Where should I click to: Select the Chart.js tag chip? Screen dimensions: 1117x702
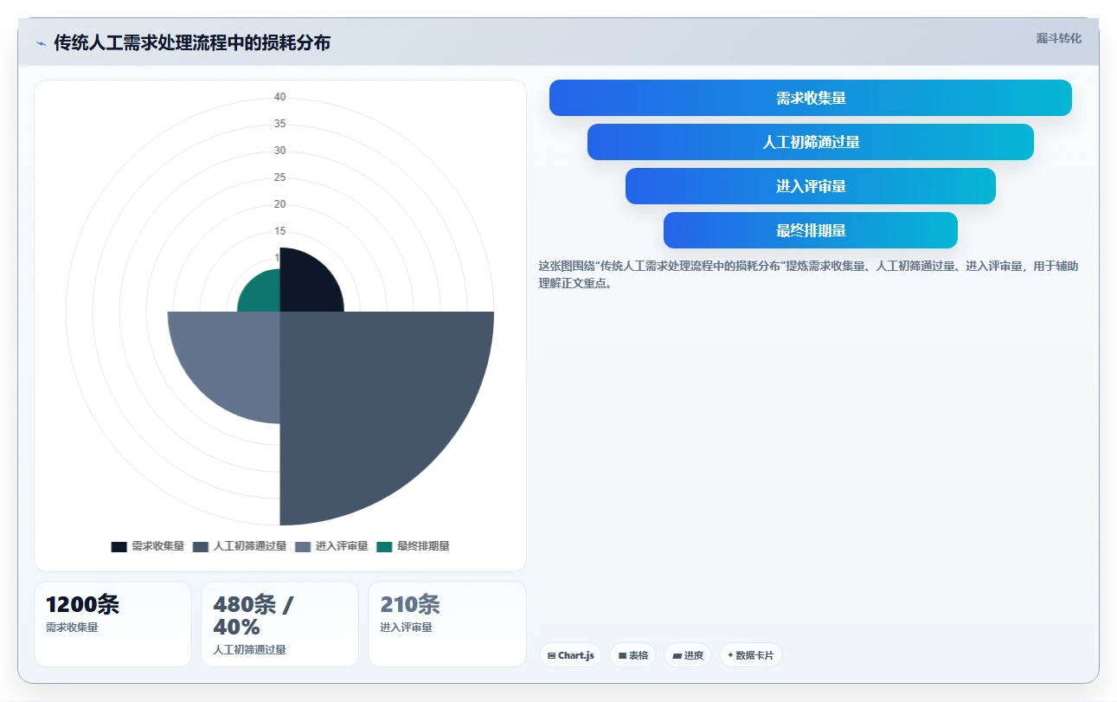pyautogui.click(x=570, y=655)
